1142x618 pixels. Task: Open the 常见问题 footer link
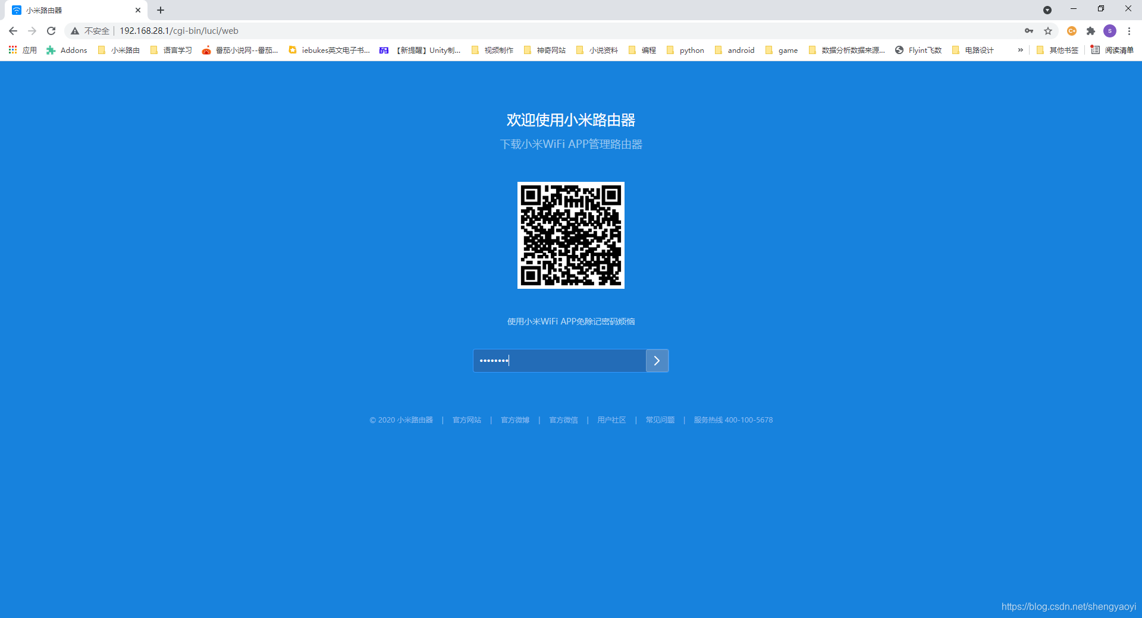pos(660,420)
